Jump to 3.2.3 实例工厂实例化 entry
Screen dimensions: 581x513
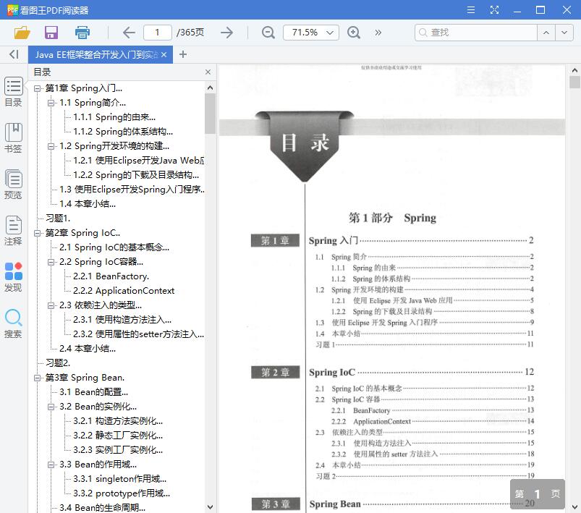tap(118, 449)
